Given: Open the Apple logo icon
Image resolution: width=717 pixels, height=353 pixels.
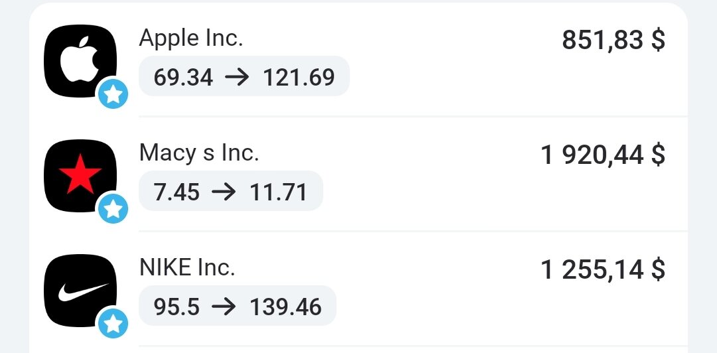Looking at the screenshot, I should point(80,61).
